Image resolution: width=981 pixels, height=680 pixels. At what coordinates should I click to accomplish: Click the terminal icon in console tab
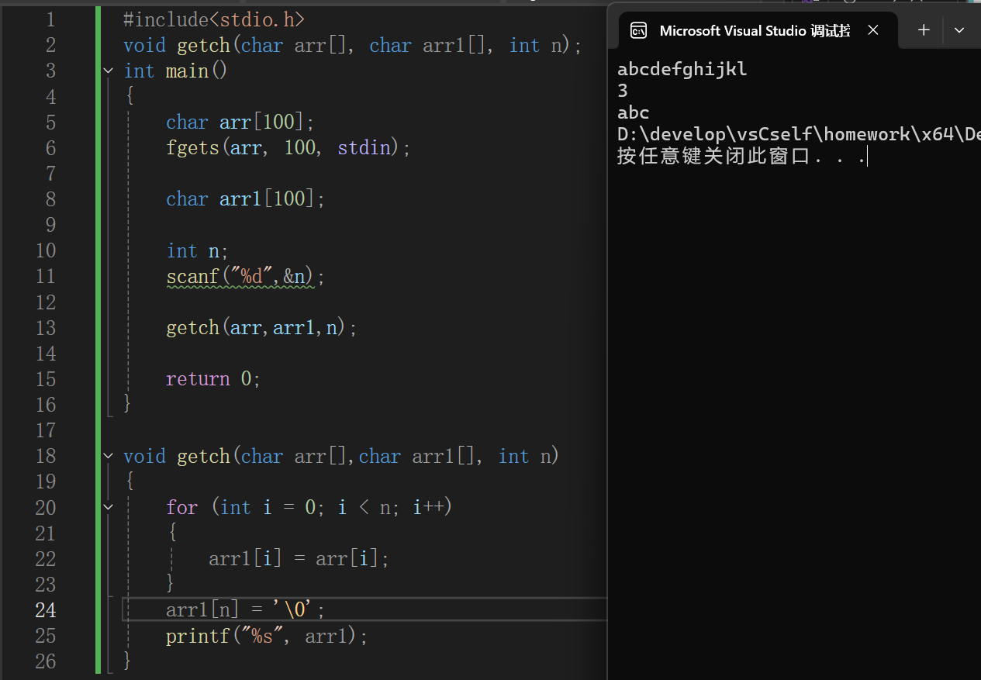tap(638, 30)
